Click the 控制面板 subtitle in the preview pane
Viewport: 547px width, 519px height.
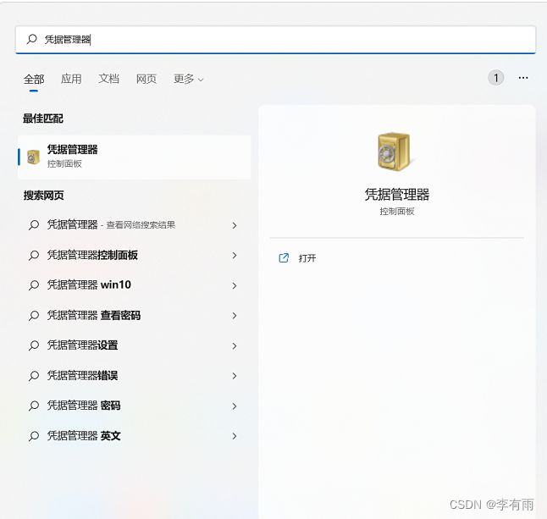397,212
